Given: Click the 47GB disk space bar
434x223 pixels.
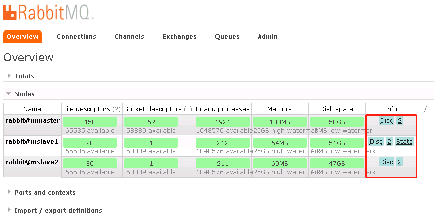Looking at the screenshot, I should [x=337, y=163].
